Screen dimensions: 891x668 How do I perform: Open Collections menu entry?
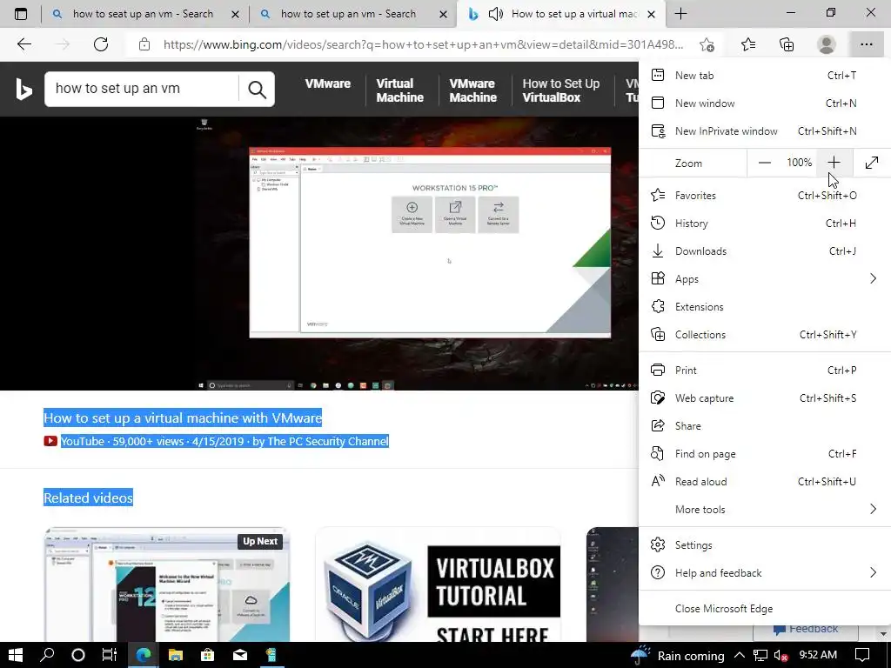coord(765,335)
